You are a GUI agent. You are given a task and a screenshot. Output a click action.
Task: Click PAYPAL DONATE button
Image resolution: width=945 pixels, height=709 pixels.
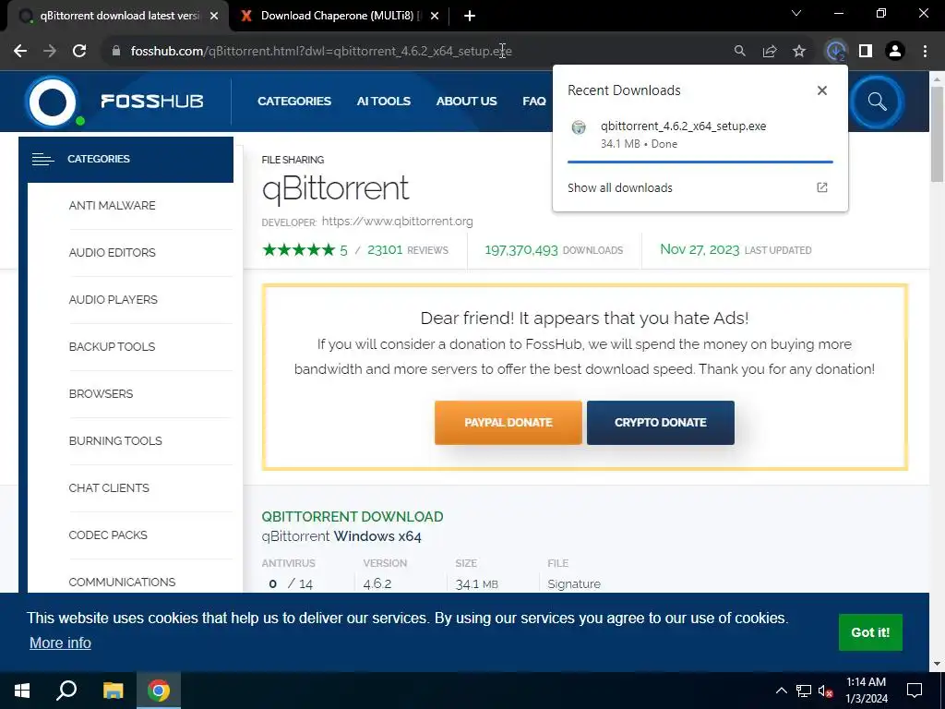tap(508, 423)
